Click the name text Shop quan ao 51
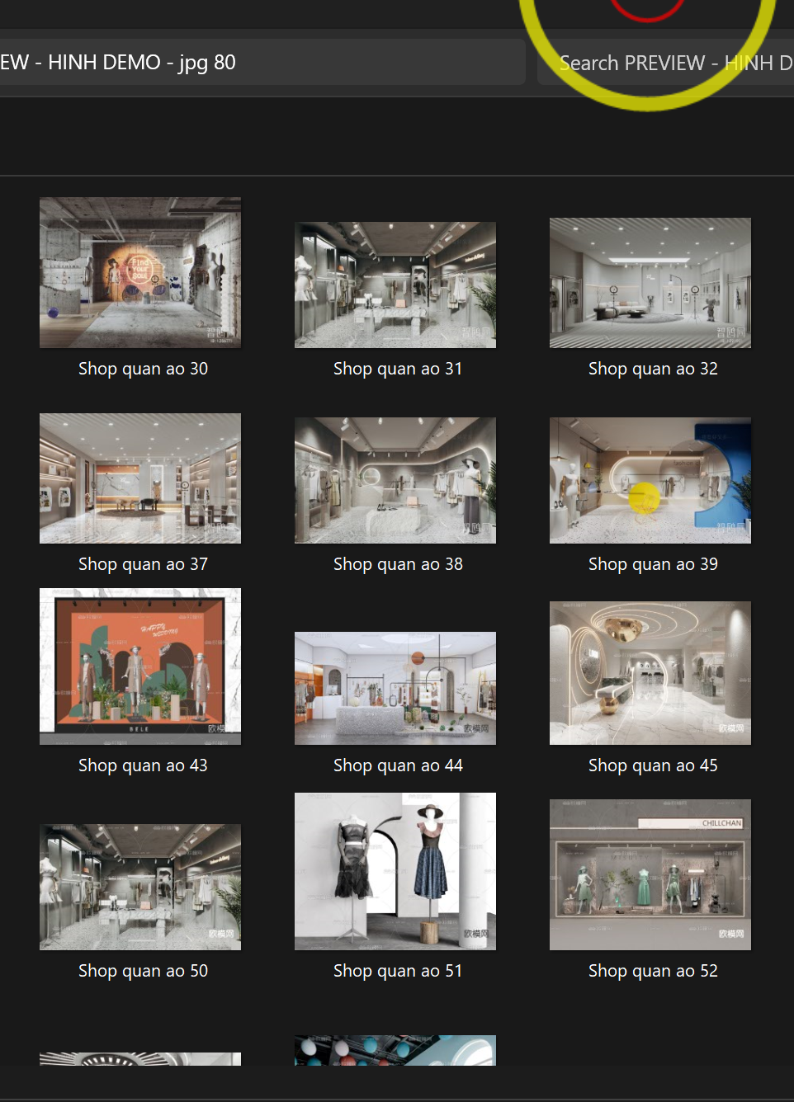This screenshot has height=1102, width=794. point(398,971)
